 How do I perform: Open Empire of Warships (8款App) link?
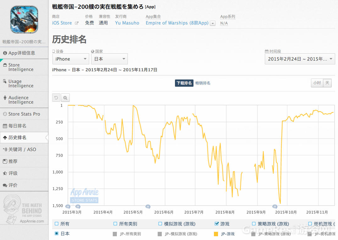click(x=177, y=23)
